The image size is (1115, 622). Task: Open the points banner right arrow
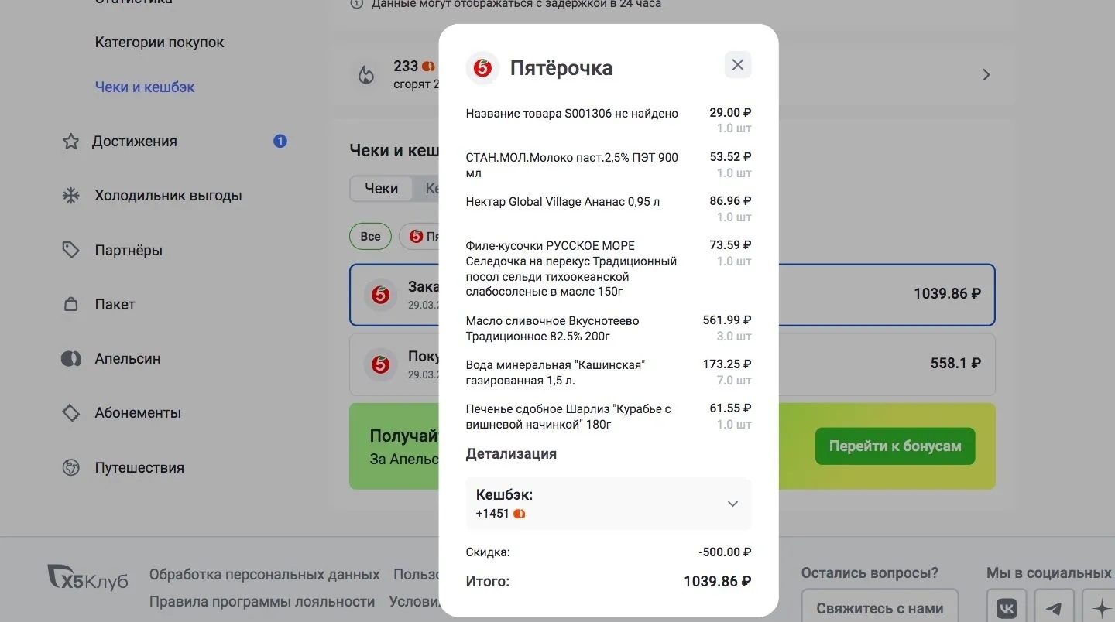tap(986, 75)
